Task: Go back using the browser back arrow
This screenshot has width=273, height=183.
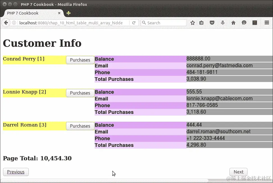Action: (x=6, y=23)
